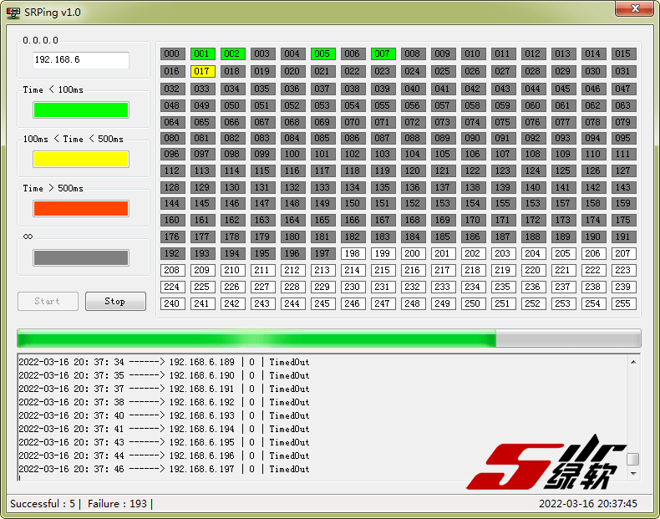This screenshot has width=660, height=519.
Task: Click the IP address input field
Action: pyautogui.click(x=81, y=60)
